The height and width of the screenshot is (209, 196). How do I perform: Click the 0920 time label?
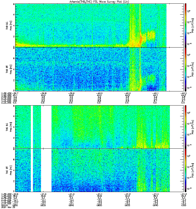[127, 205]
